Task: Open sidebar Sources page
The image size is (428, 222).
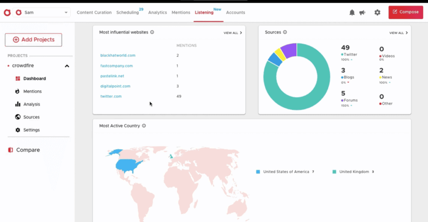Action: 31,117
